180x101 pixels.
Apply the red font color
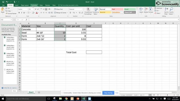coord(37,13)
